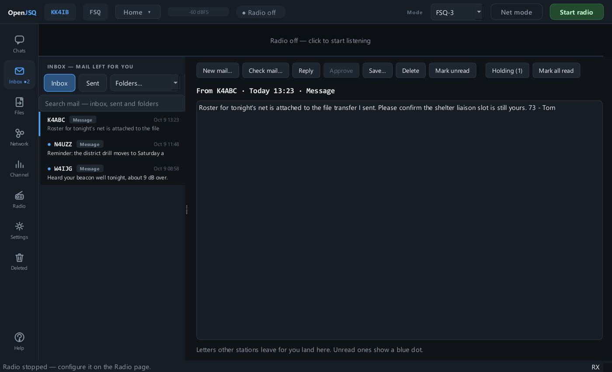
Task: Open the Channel bar-chart icon
Action: pyautogui.click(x=19, y=168)
